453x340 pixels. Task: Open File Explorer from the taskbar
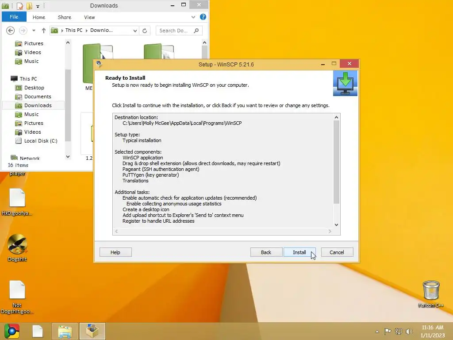point(65,331)
